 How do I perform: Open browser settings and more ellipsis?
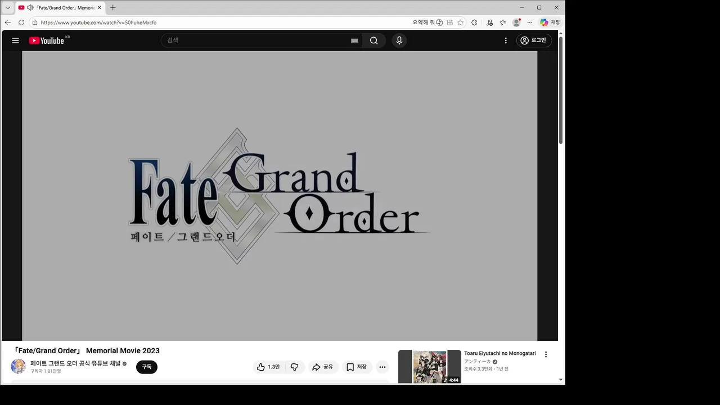(529, 22)
